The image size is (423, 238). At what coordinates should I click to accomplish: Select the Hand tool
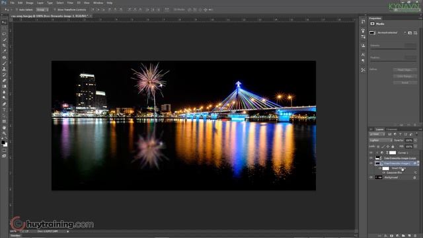click(4, 128)
